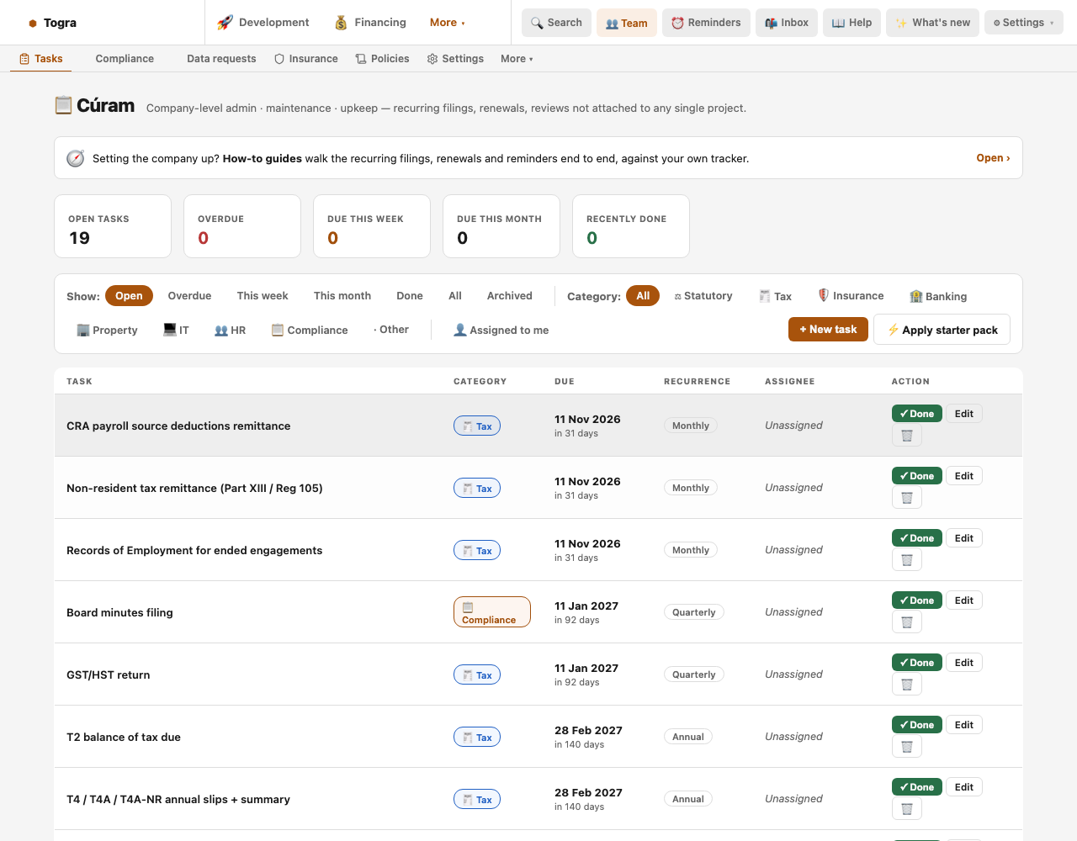Open What's new announcements

[x=932, y=23]
